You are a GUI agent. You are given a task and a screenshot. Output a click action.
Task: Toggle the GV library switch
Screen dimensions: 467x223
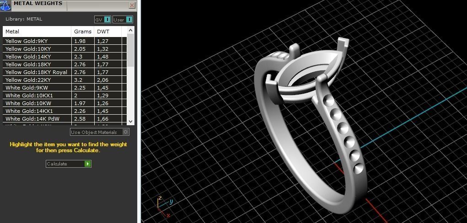pos(103,20)
